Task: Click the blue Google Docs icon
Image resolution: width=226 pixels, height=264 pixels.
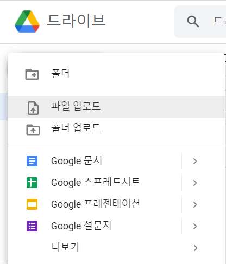Action: coord(32,161)
